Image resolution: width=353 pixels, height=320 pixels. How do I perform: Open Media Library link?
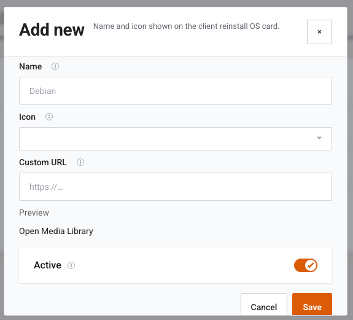click(56, 232)
